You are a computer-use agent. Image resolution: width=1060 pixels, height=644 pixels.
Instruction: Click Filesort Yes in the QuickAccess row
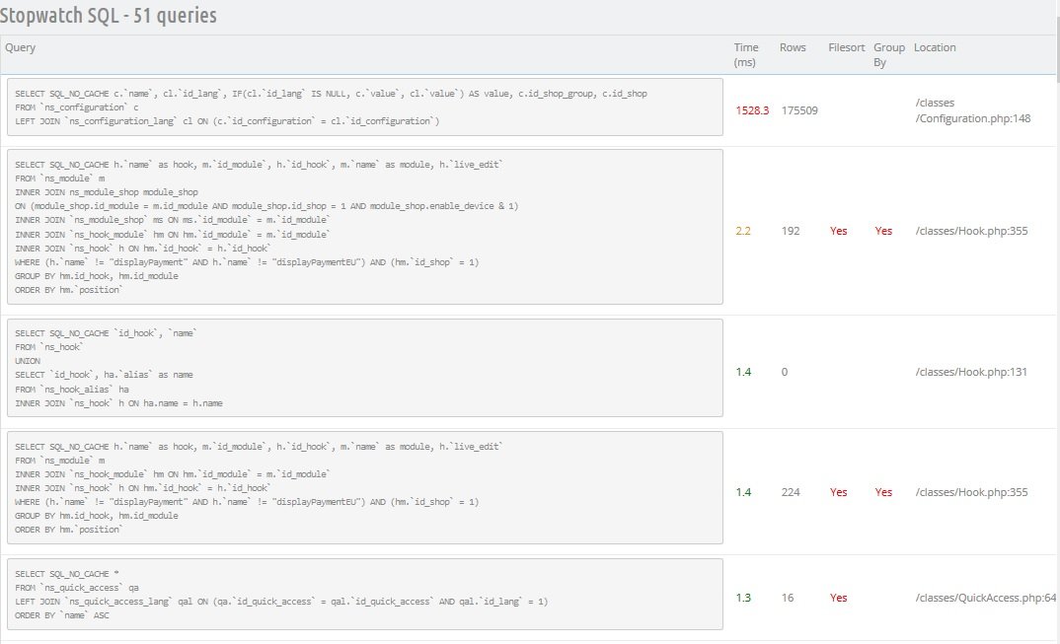point(838,598)
